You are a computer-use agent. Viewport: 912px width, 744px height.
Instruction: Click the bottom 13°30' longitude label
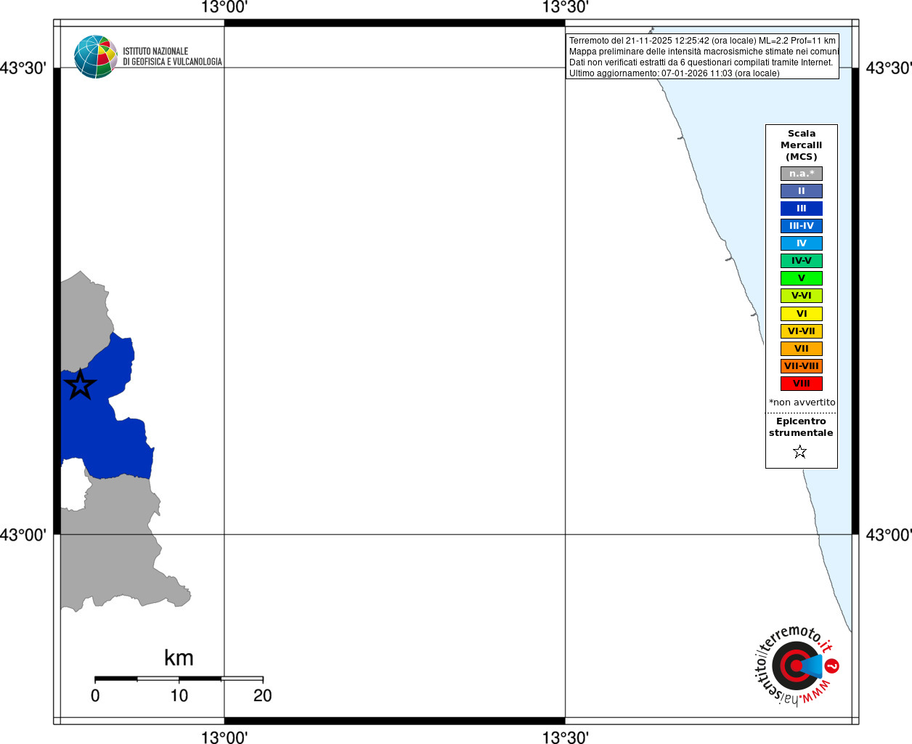(566, 737)
